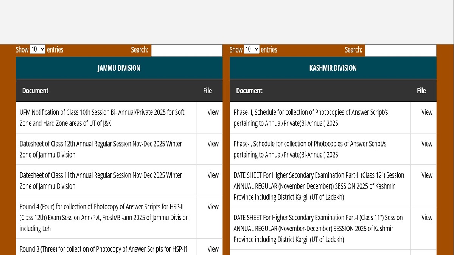The width and height of the screenshot is (454, 255).
Task: Click the Kashmir Division search field
Action: pos(400,50)
